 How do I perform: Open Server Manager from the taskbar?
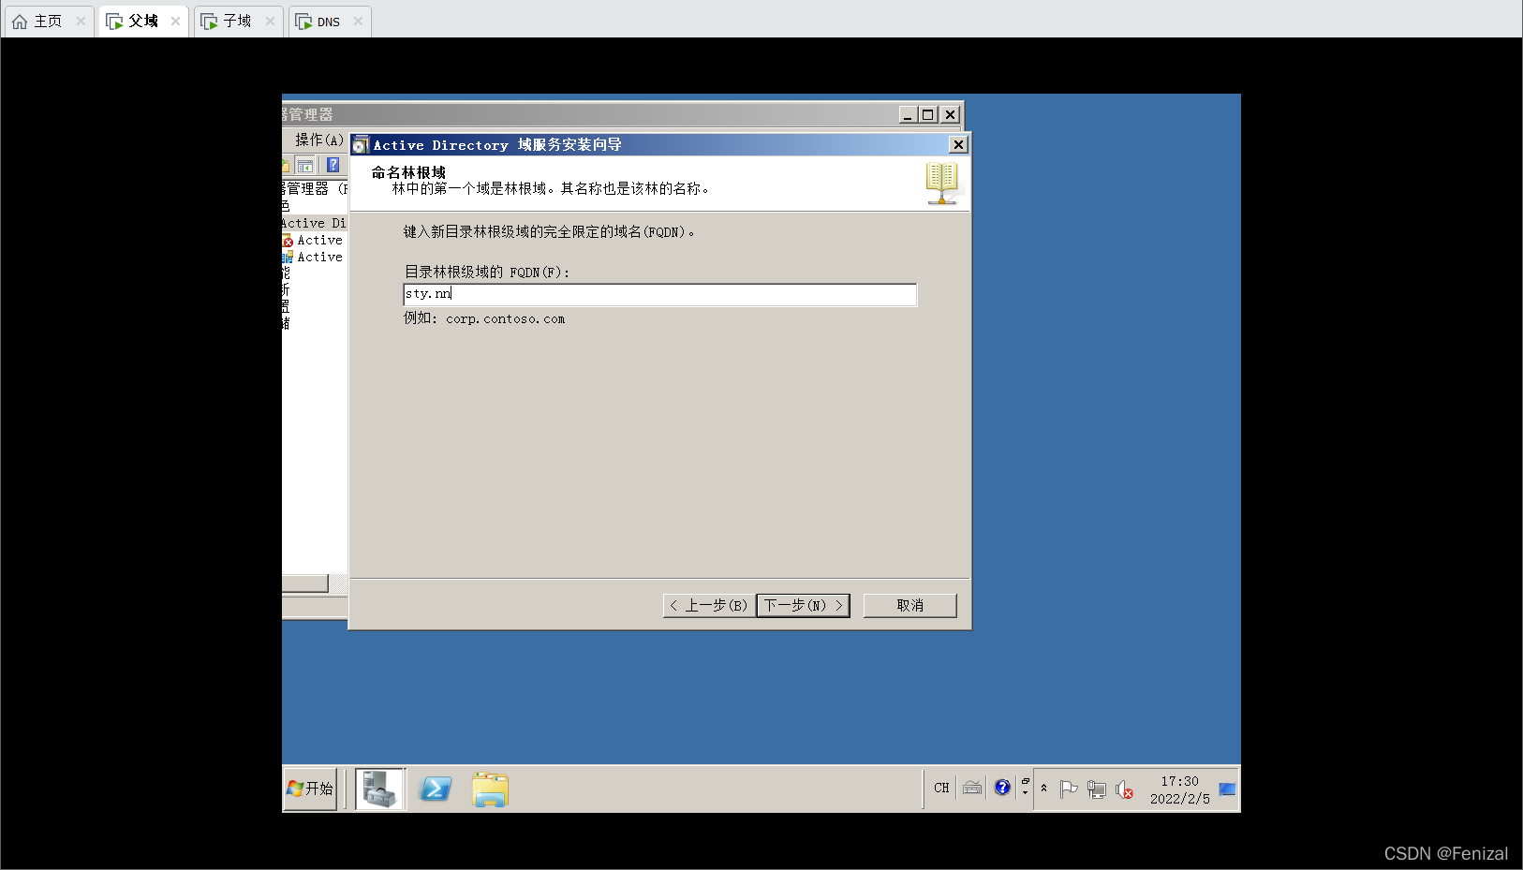click(380, 789)
